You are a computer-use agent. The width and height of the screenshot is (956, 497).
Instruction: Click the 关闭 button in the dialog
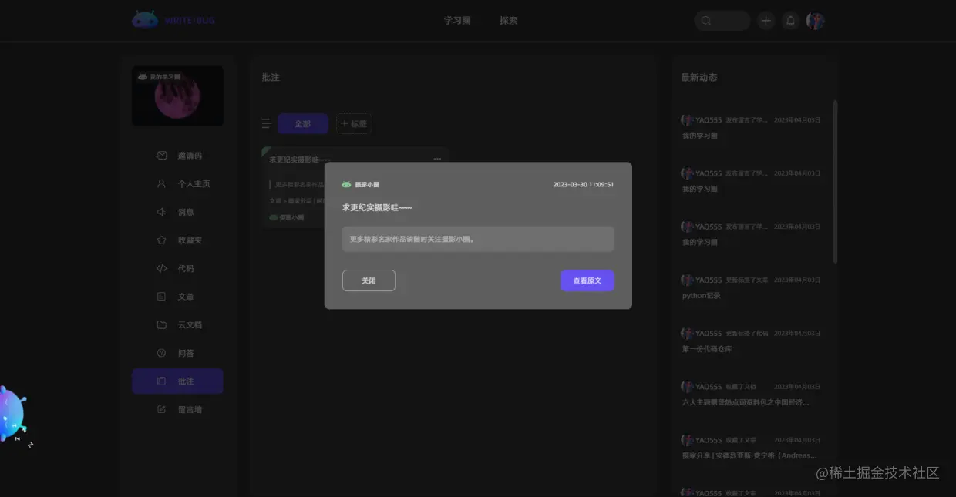369,280
